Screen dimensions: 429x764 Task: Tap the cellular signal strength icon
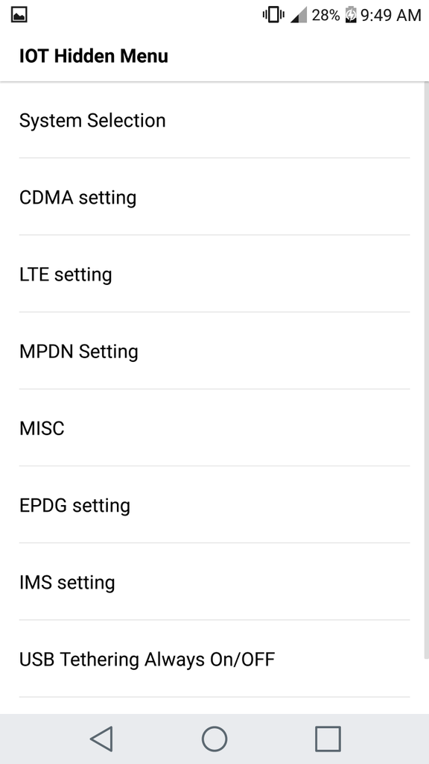point(299,16)
